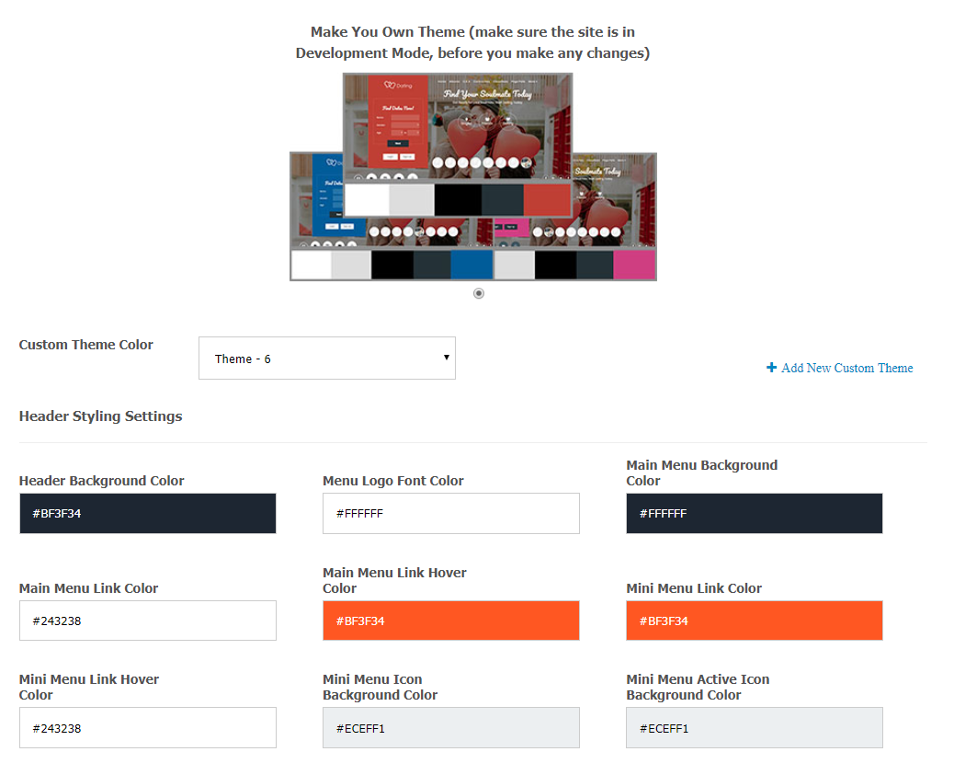
Task: Click the black swatch in center theme palette
Action: 457,199
